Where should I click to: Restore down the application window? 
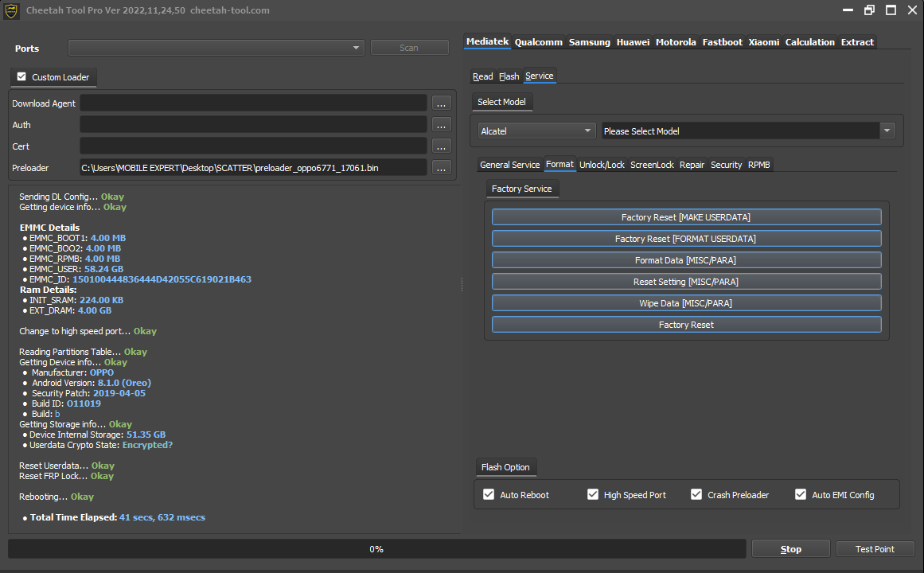point(869,10)
